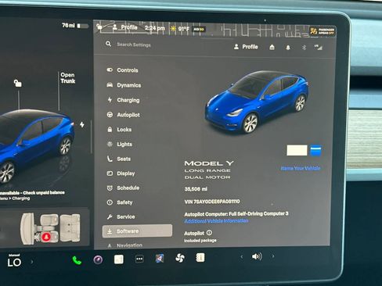Tap the search magnifier icon
The width and height of the screenshot is (382, 286).
pyautogui.click(x=109, y=44)
